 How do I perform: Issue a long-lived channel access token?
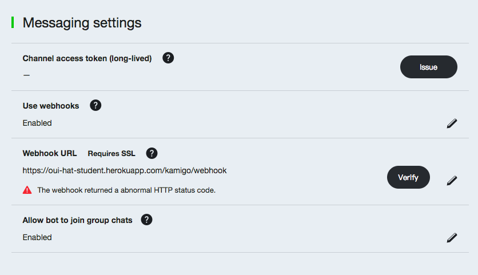click(428, 67)
